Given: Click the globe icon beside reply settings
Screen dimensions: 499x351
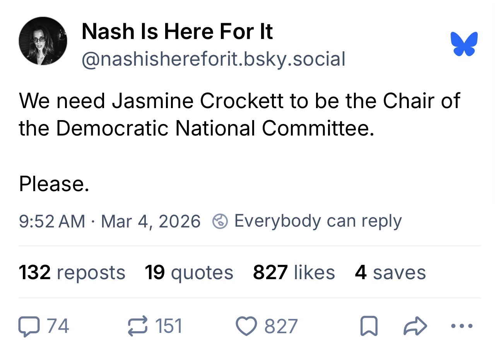Looking at the screenshot, I should click(219, 221).
